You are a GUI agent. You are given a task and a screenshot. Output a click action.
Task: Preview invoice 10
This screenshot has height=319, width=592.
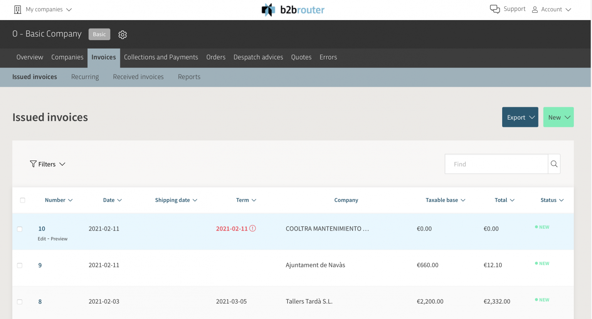point(60,239)
